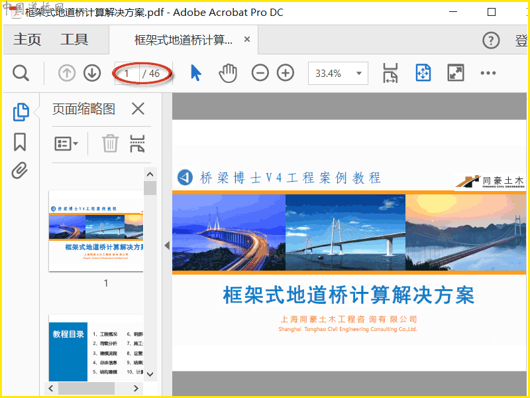Click the fit-width scrolling page icon
Image resolution: width=530 pixels, height=398 pixels.
pyautogui.click(x=390, y=73)
